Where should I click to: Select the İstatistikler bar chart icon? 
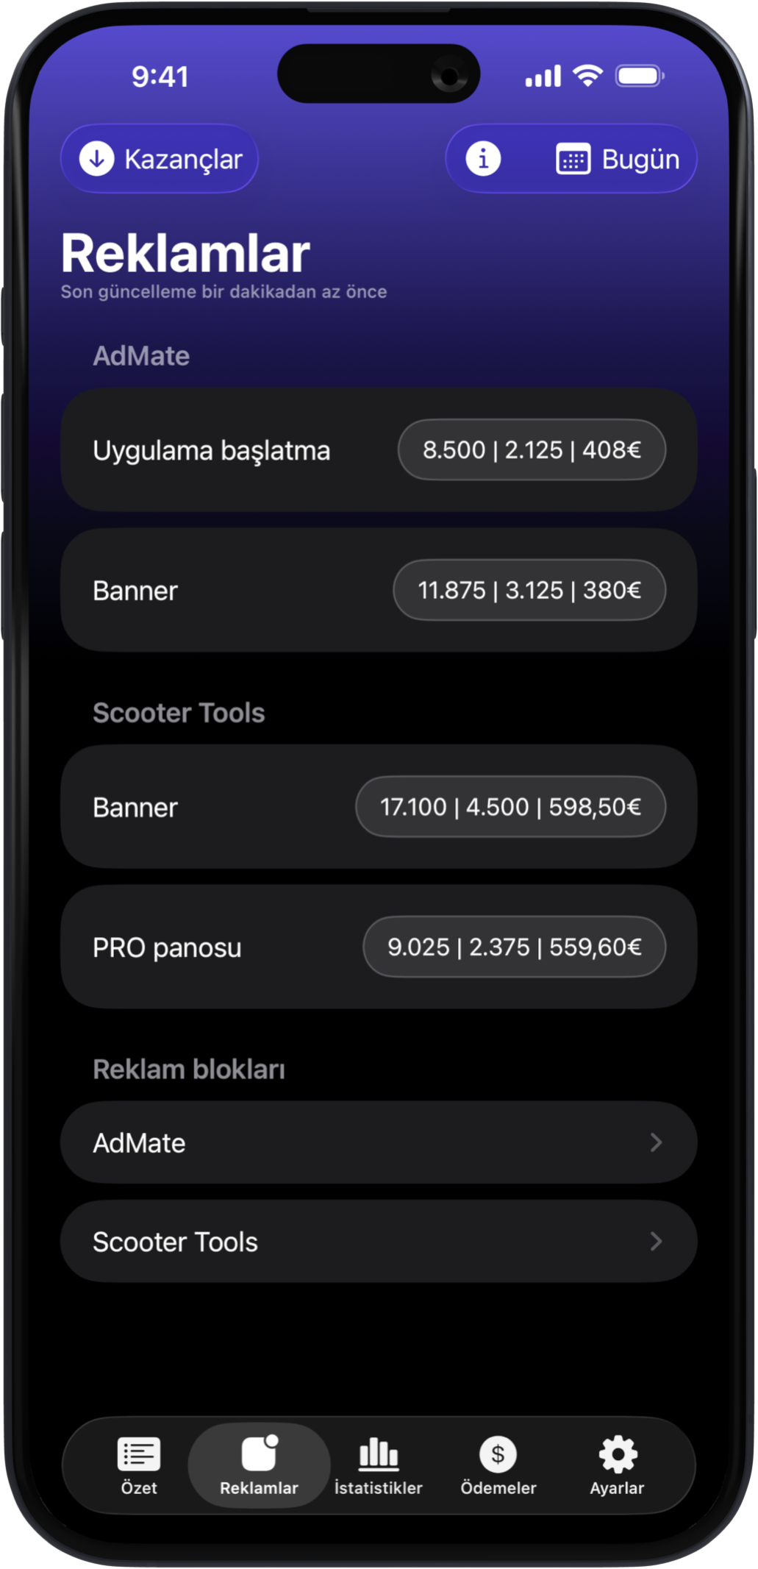pyautogui.click(x=378, y=1454)
